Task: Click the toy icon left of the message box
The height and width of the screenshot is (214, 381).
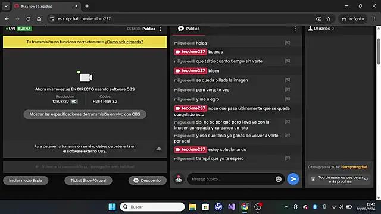Action: point(179,179)
